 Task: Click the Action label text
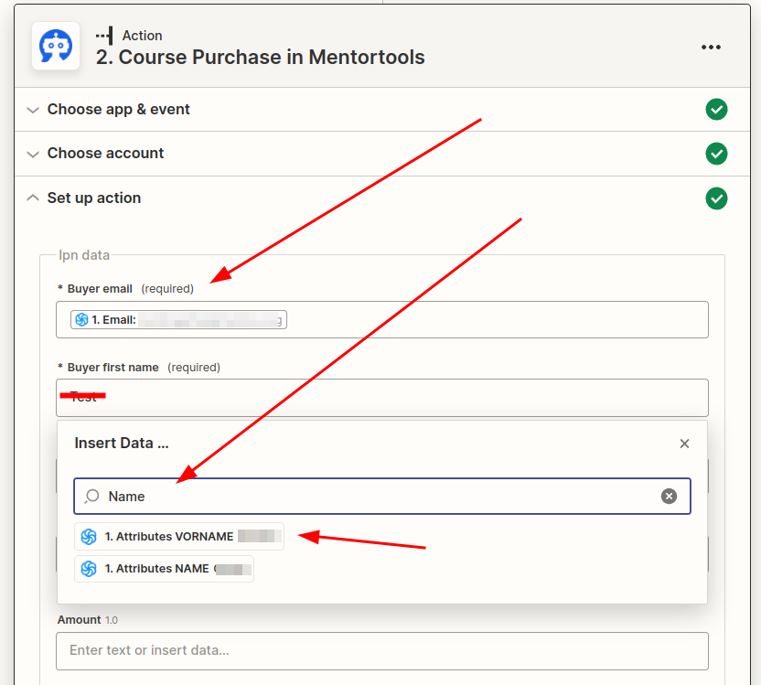tap(142, 36)
